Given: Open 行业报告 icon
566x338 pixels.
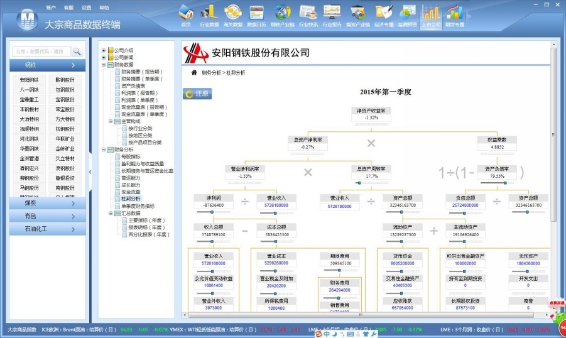Looking at the screenshot, I should pos(332,16).
